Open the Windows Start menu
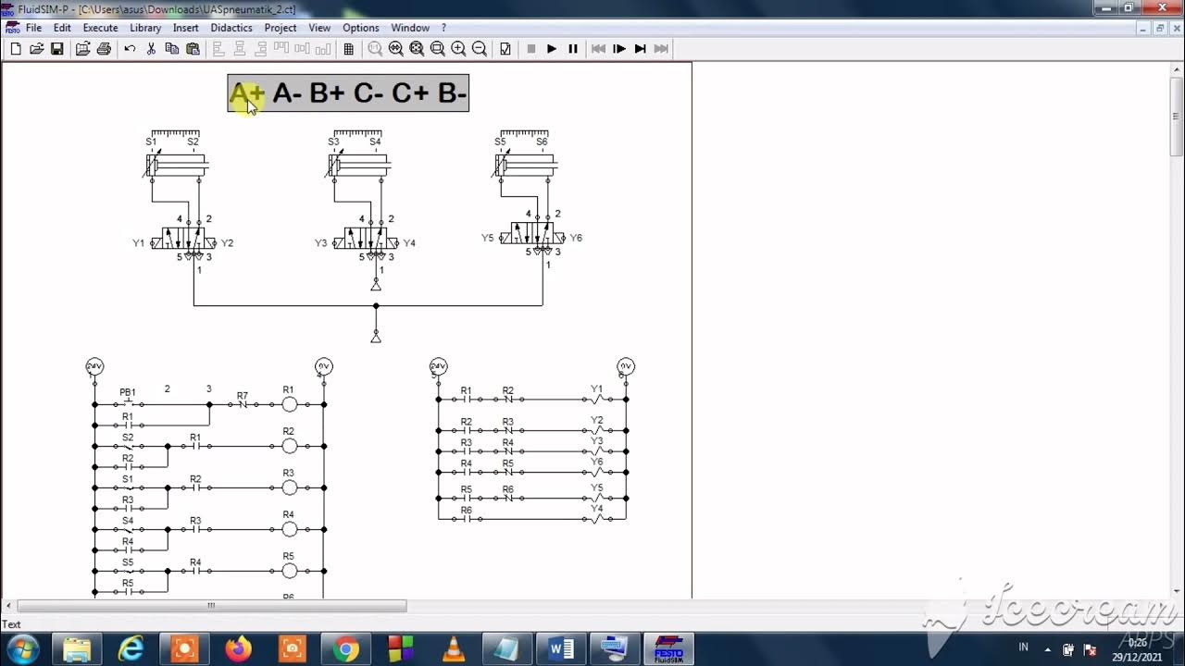 (x=21, y=648)
